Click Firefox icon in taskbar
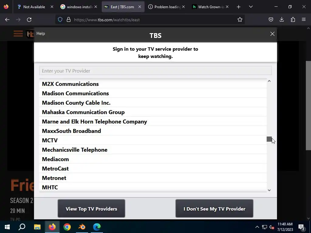311x233 pixels. pyautogui.click(x=52, y=227)
